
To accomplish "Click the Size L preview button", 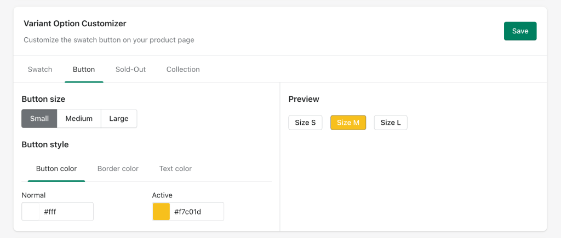I will [x=391, y=123].
